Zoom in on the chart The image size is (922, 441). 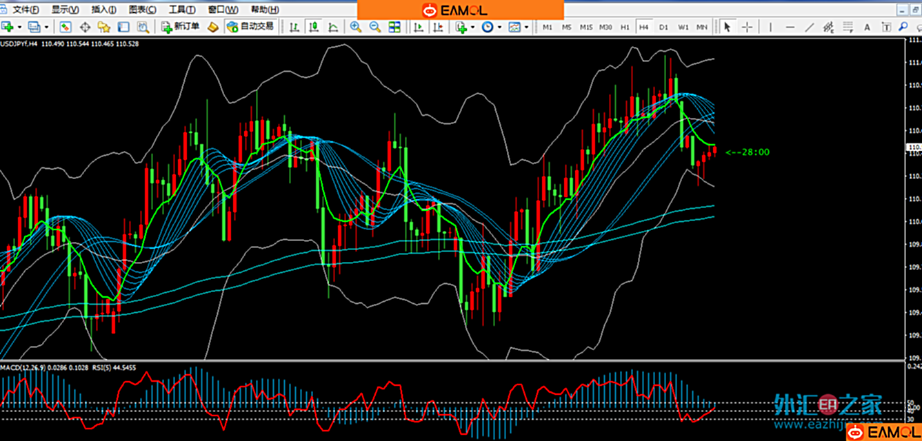coord(355,27)
